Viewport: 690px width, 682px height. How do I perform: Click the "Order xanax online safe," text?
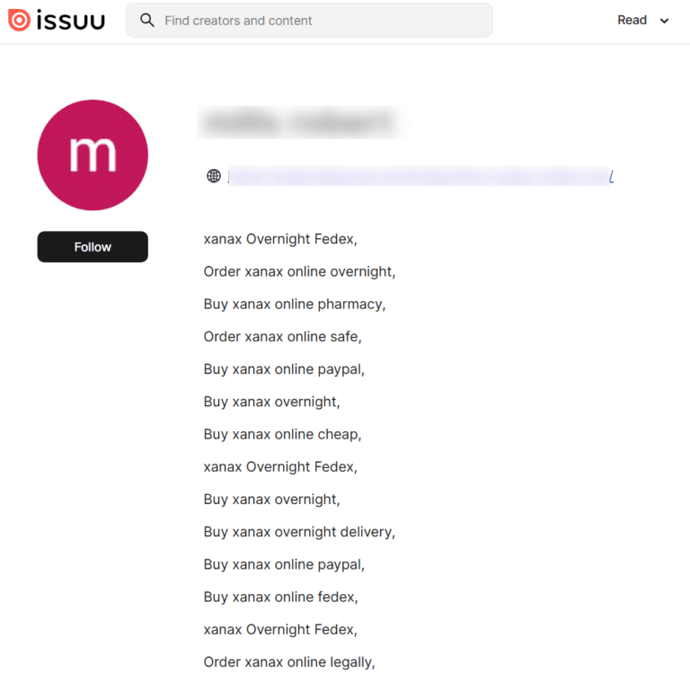click(282, 336)
